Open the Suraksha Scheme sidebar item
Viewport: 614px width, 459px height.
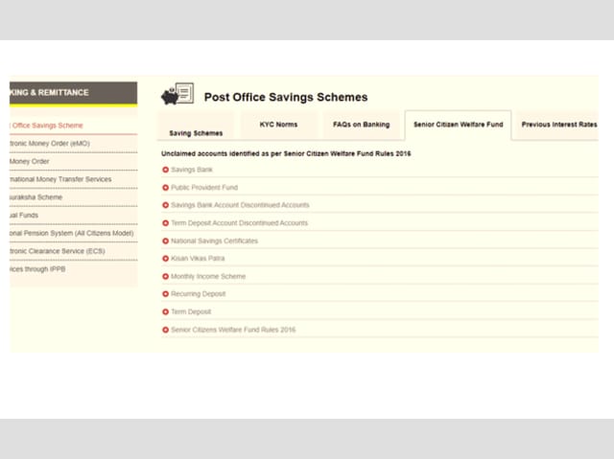point(74,197)
